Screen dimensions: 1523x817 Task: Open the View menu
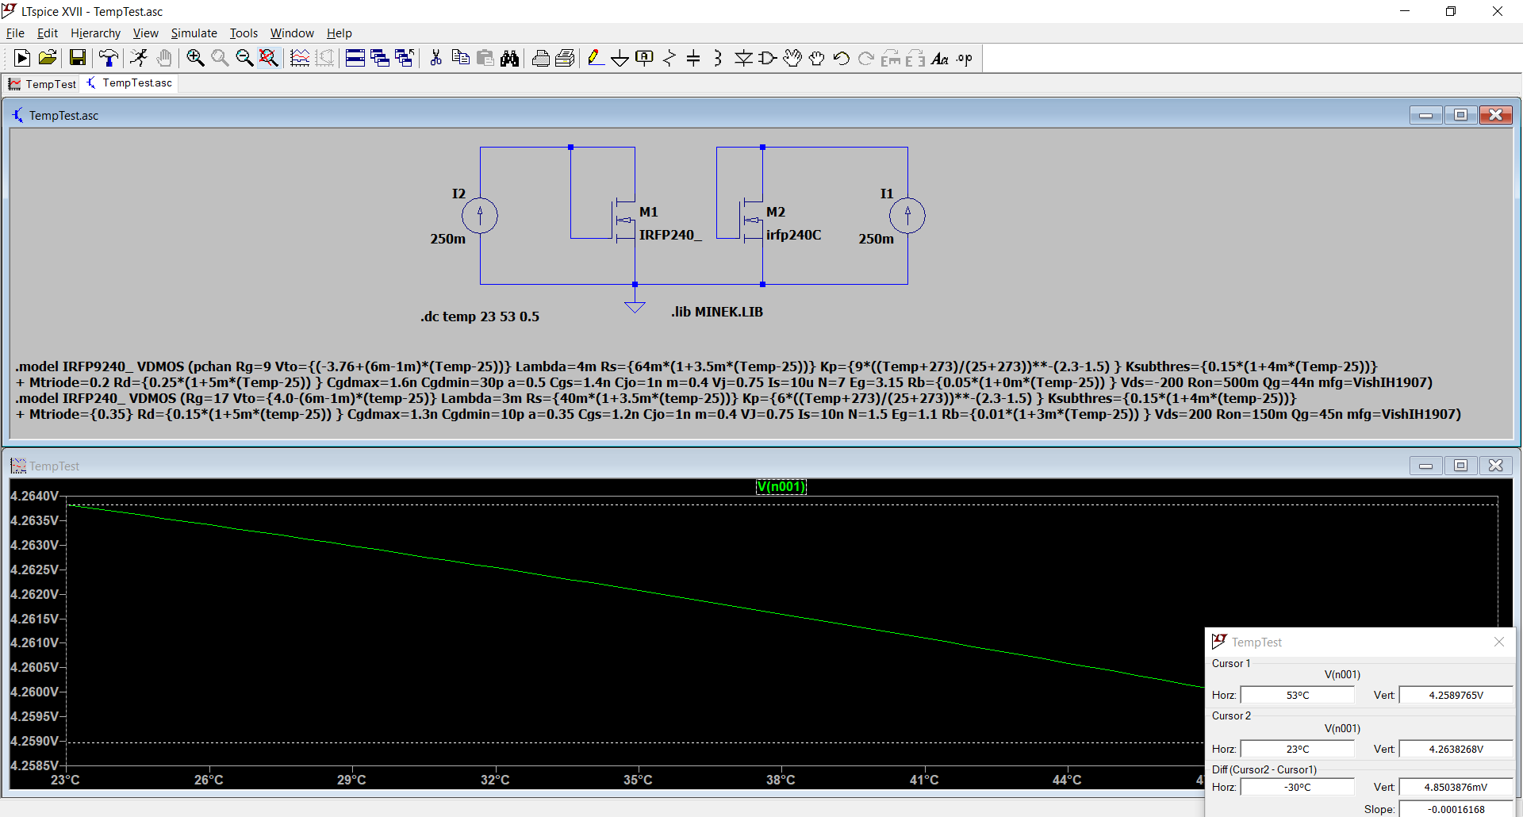(145, 33)
